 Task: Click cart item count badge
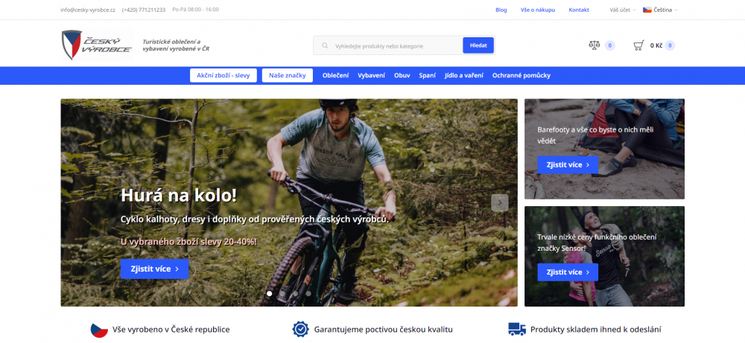(670, 45)
